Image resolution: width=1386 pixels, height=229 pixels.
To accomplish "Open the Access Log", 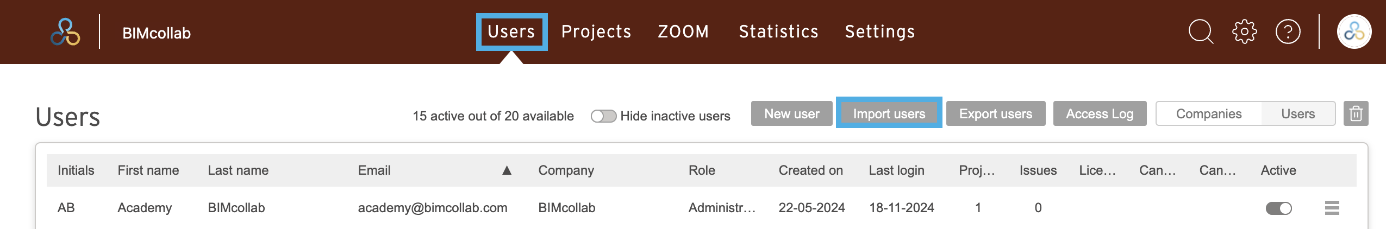I will (x=1100, y=113).
